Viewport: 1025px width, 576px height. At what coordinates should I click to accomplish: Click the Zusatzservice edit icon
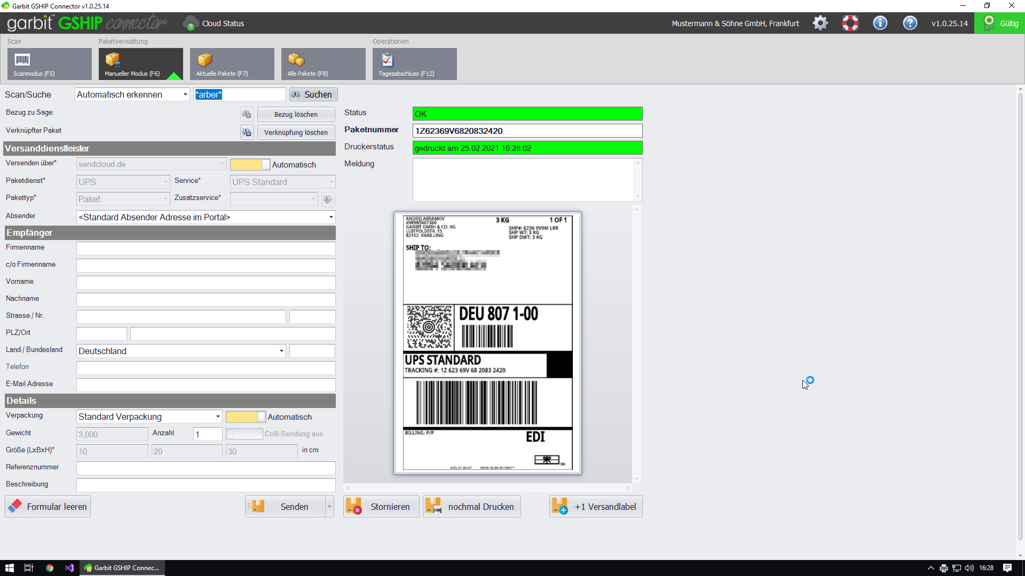point(328,199)
